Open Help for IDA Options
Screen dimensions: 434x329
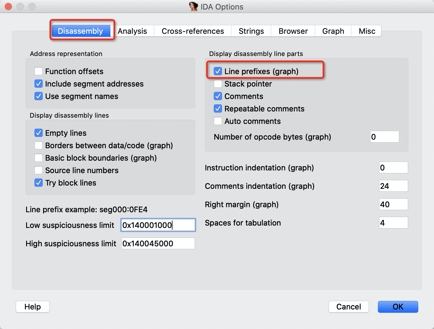33,307
